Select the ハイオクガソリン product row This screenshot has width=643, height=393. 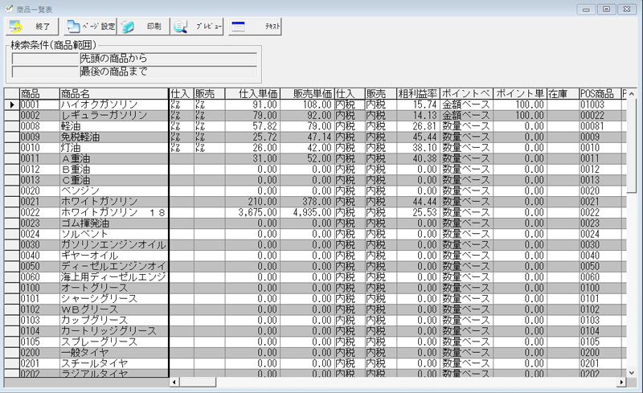[x=113, y=105]
